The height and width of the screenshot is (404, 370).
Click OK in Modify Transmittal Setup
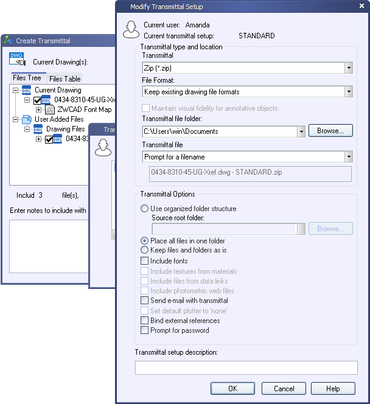tap(232, 388)
